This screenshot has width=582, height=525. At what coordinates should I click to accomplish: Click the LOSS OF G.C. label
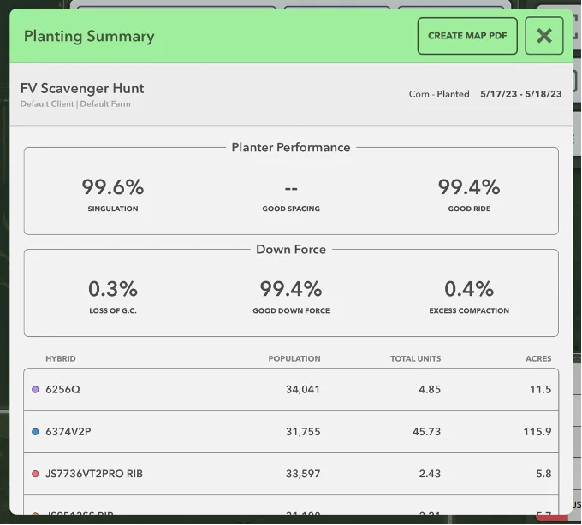[x=113, y=310]
